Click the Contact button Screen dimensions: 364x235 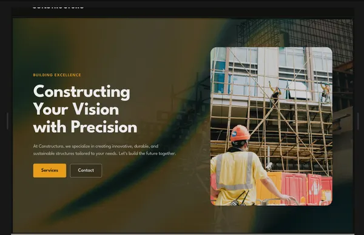click(86, 170)
